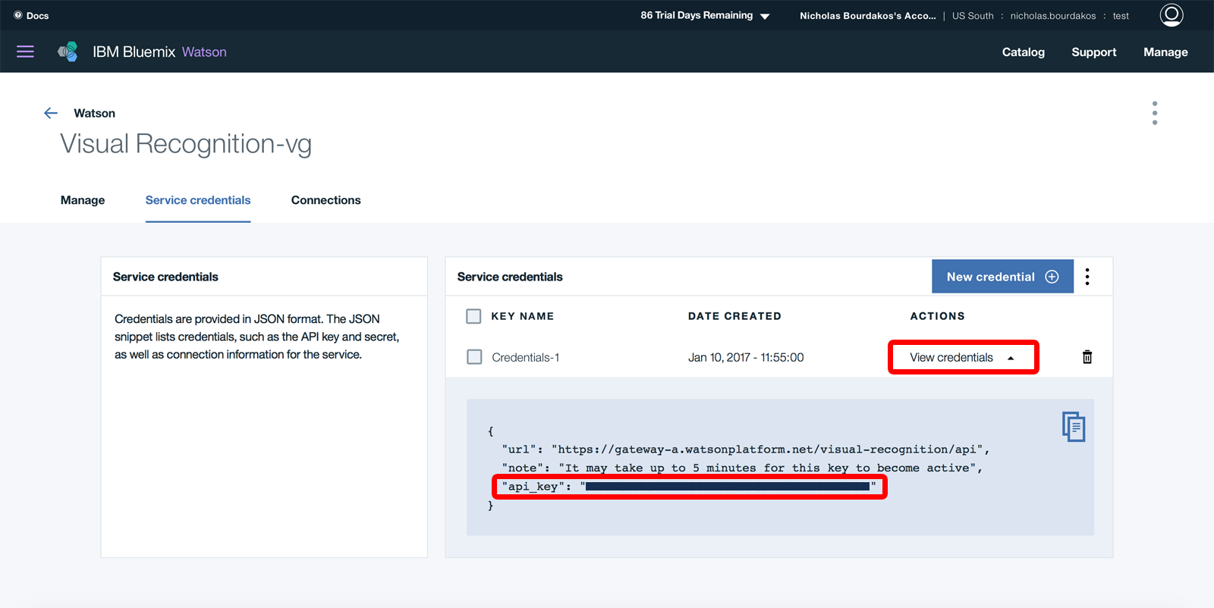Select the US South region
1214x608 pixels.
(x=973, y=16)
